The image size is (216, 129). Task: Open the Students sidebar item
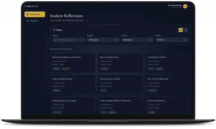tap(35, 21)
